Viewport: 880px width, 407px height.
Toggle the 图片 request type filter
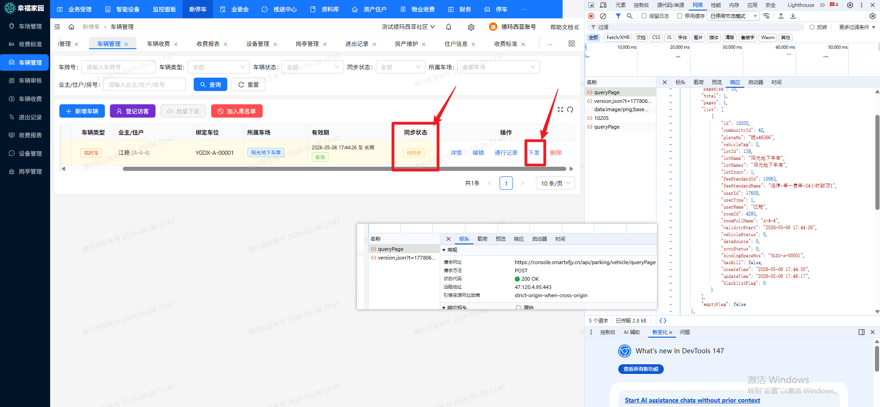coord(698,38)
